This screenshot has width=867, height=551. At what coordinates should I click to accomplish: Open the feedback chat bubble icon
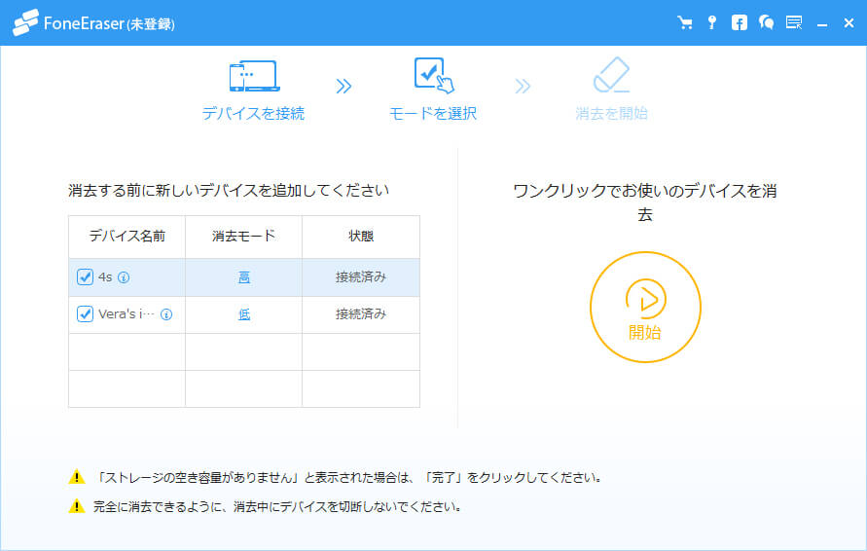(x=767, y=22)
